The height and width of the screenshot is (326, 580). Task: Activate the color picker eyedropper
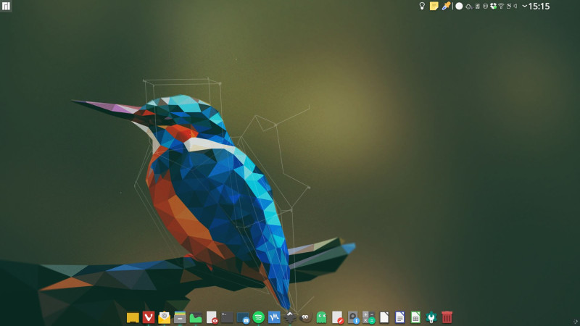point(446,6)
